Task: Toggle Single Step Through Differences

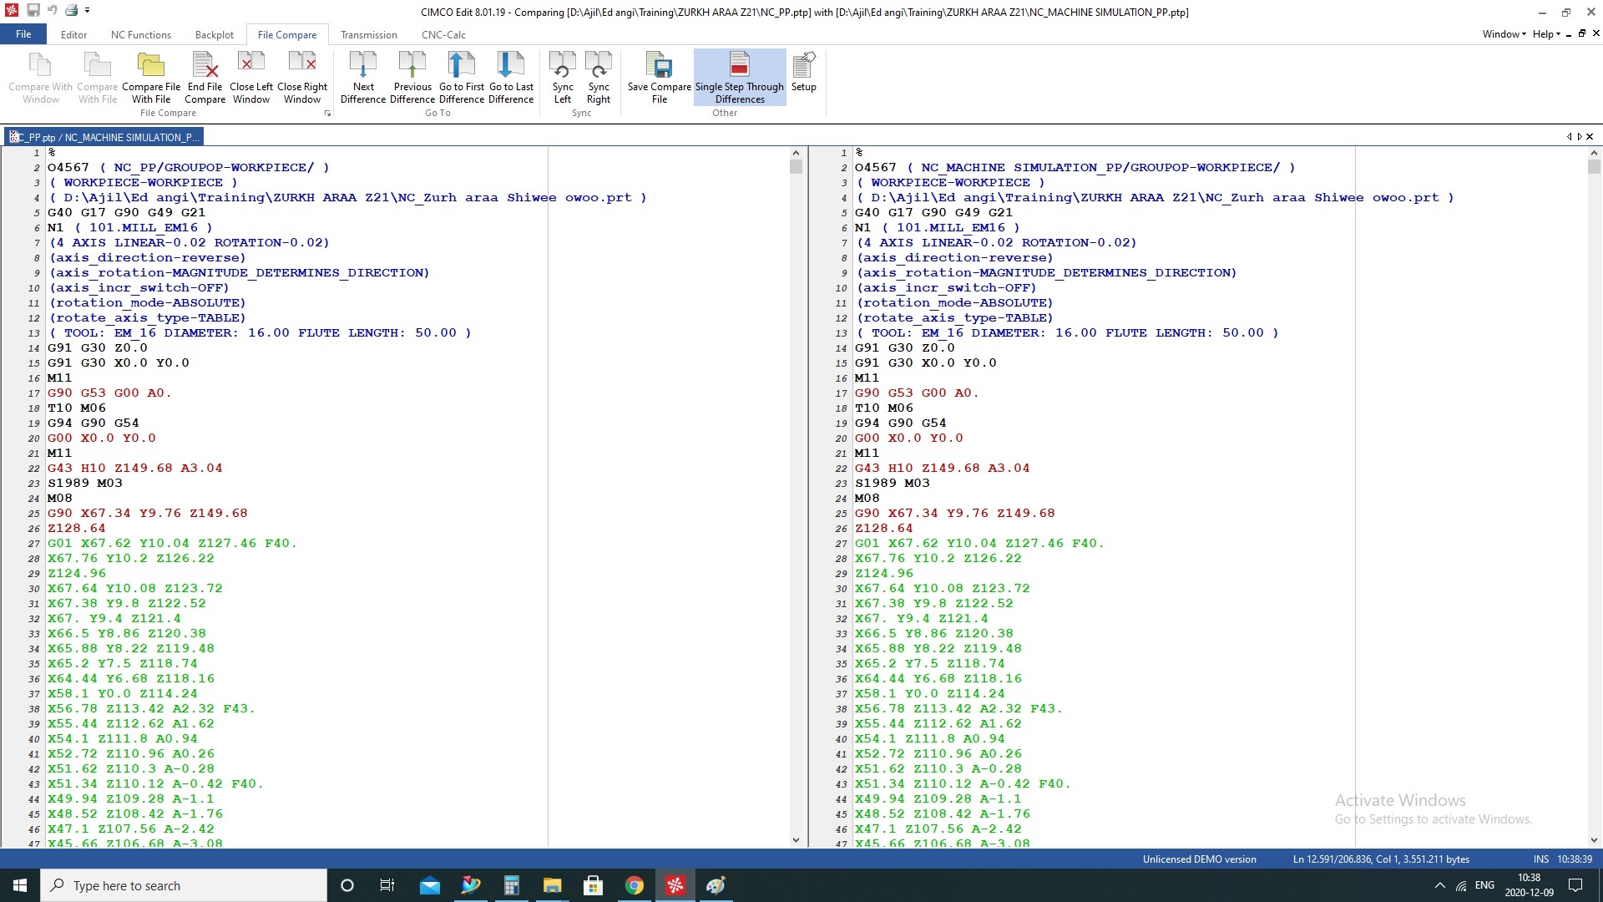Action: [x=740, y=77]
